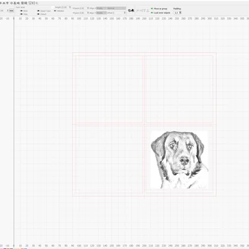Toggle the Move as group option
The image size is (249, 249).
point(152,9)
